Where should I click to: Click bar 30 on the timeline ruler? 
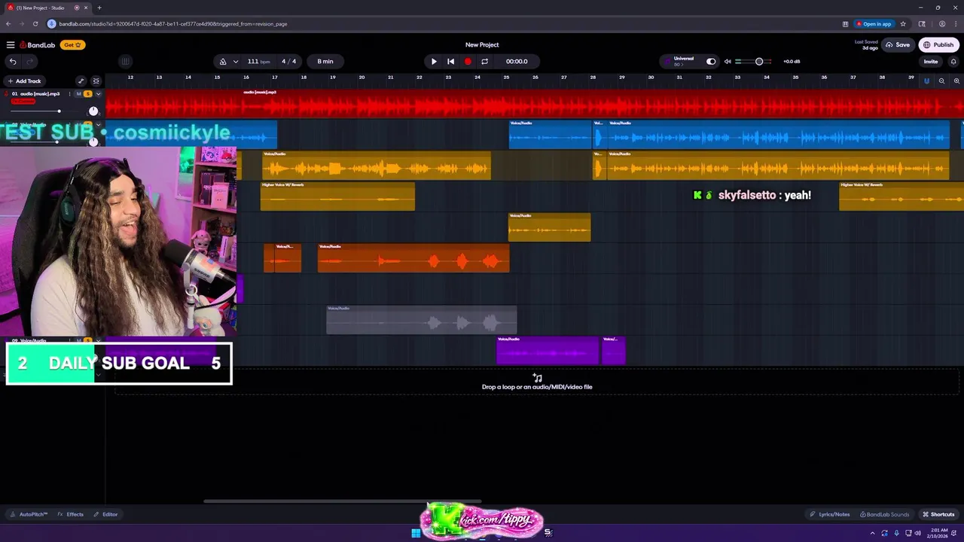click(651, 78)
